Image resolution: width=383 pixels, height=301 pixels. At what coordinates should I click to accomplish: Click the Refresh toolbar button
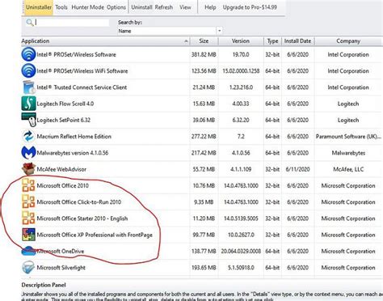[x=164, y=7]
